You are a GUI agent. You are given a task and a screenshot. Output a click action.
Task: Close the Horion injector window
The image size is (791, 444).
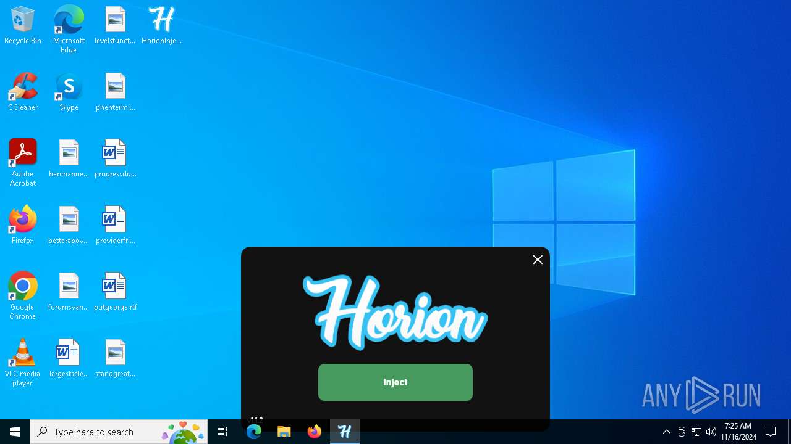(x=538, y=260)
